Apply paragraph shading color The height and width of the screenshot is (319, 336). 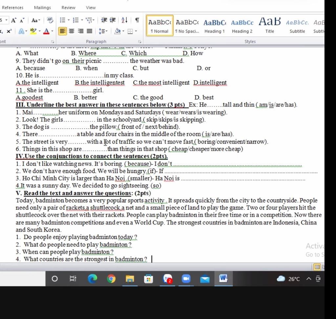pos(117,31)
